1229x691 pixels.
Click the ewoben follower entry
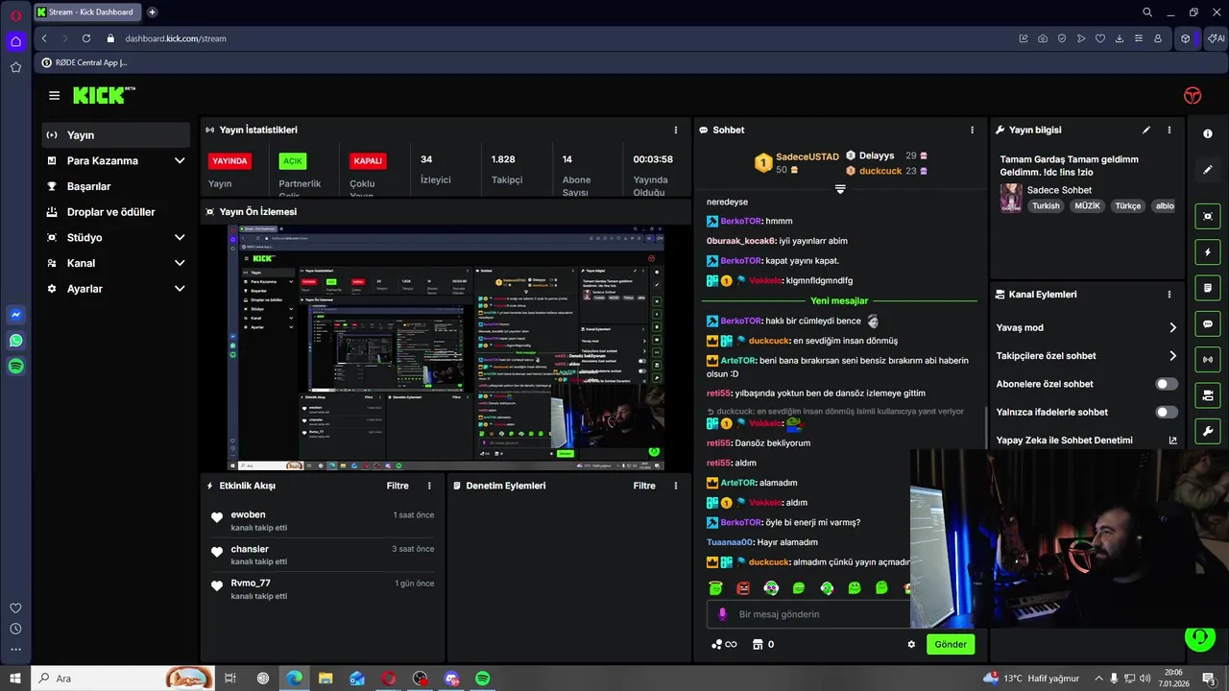point(323,520)
